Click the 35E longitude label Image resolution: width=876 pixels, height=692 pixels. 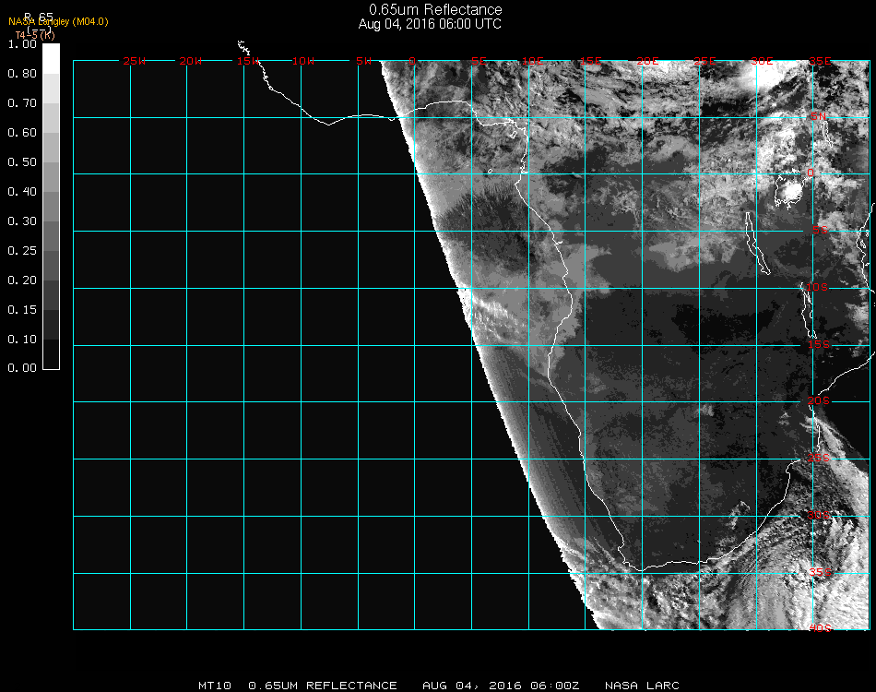click(820, 61)
